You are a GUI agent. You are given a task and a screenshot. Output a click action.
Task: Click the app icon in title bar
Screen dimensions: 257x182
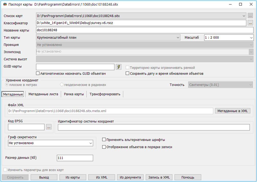[x=5, y=4]
